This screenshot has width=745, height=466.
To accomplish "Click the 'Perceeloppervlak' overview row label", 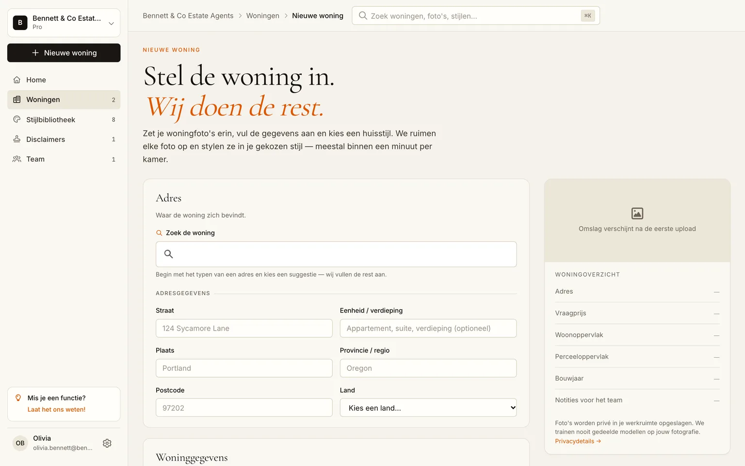I will [582, 357].
